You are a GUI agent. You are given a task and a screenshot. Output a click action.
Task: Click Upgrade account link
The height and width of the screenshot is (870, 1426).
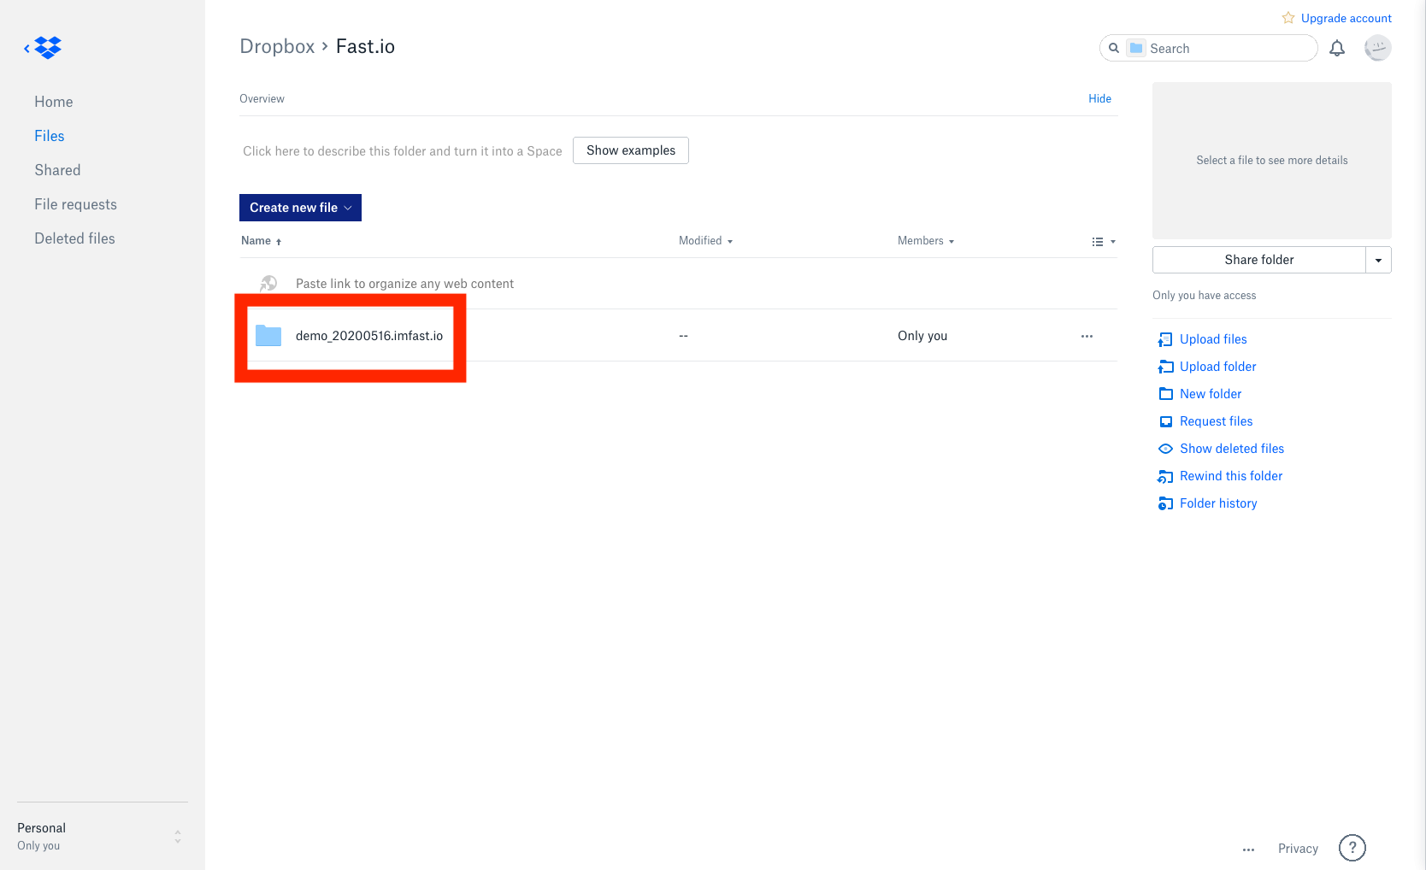(x=1346, y=18)
